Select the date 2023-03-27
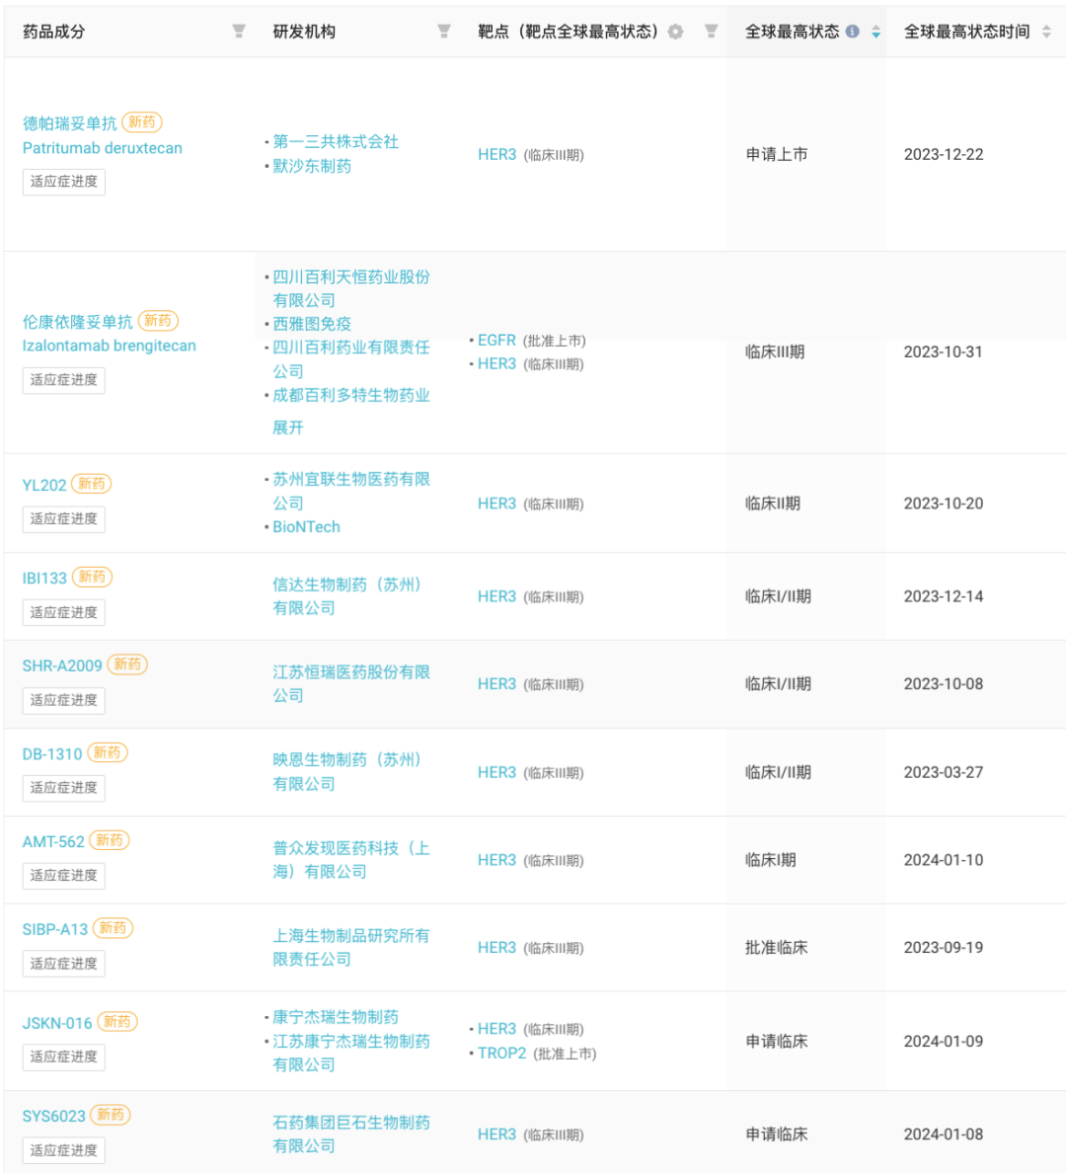The width and height of the screenshot is (1066, 1173). point(944,772)
